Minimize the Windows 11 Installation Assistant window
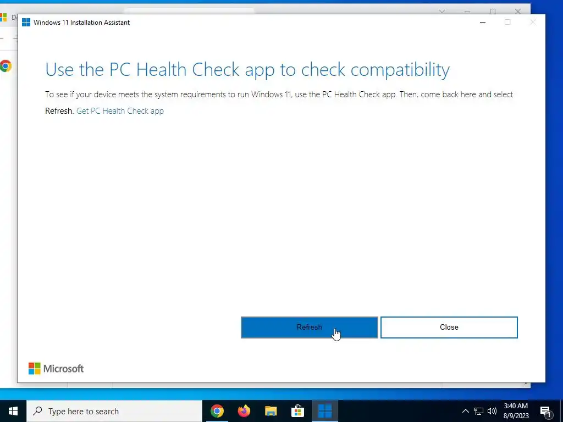Screen dimensions: 563x422 tap(483, 22)
